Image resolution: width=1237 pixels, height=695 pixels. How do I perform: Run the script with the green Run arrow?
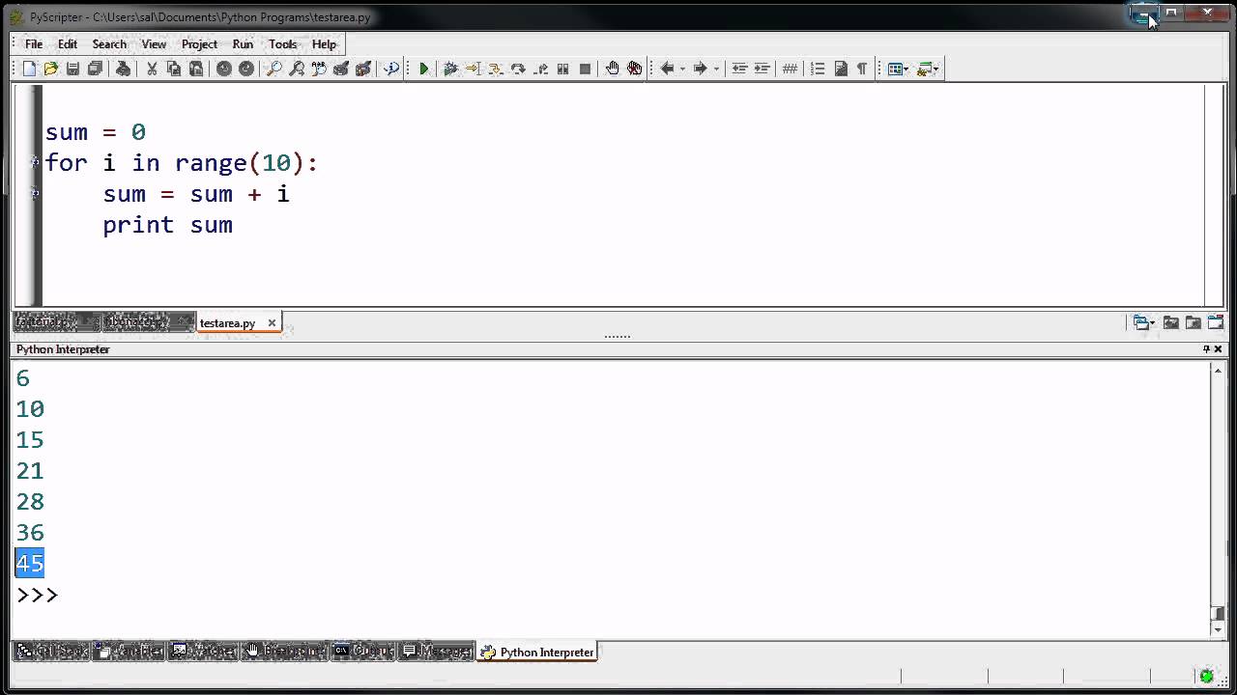click(423, 69)
